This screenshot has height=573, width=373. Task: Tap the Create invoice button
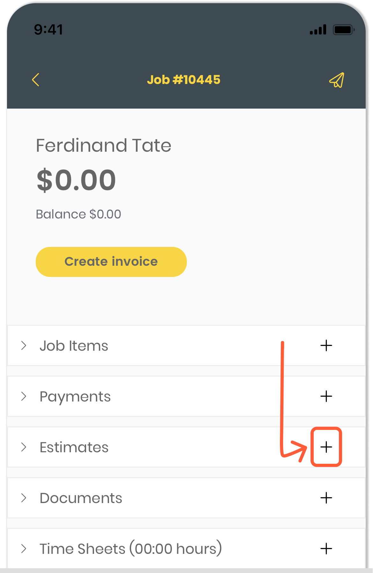[x=111, y=262]
